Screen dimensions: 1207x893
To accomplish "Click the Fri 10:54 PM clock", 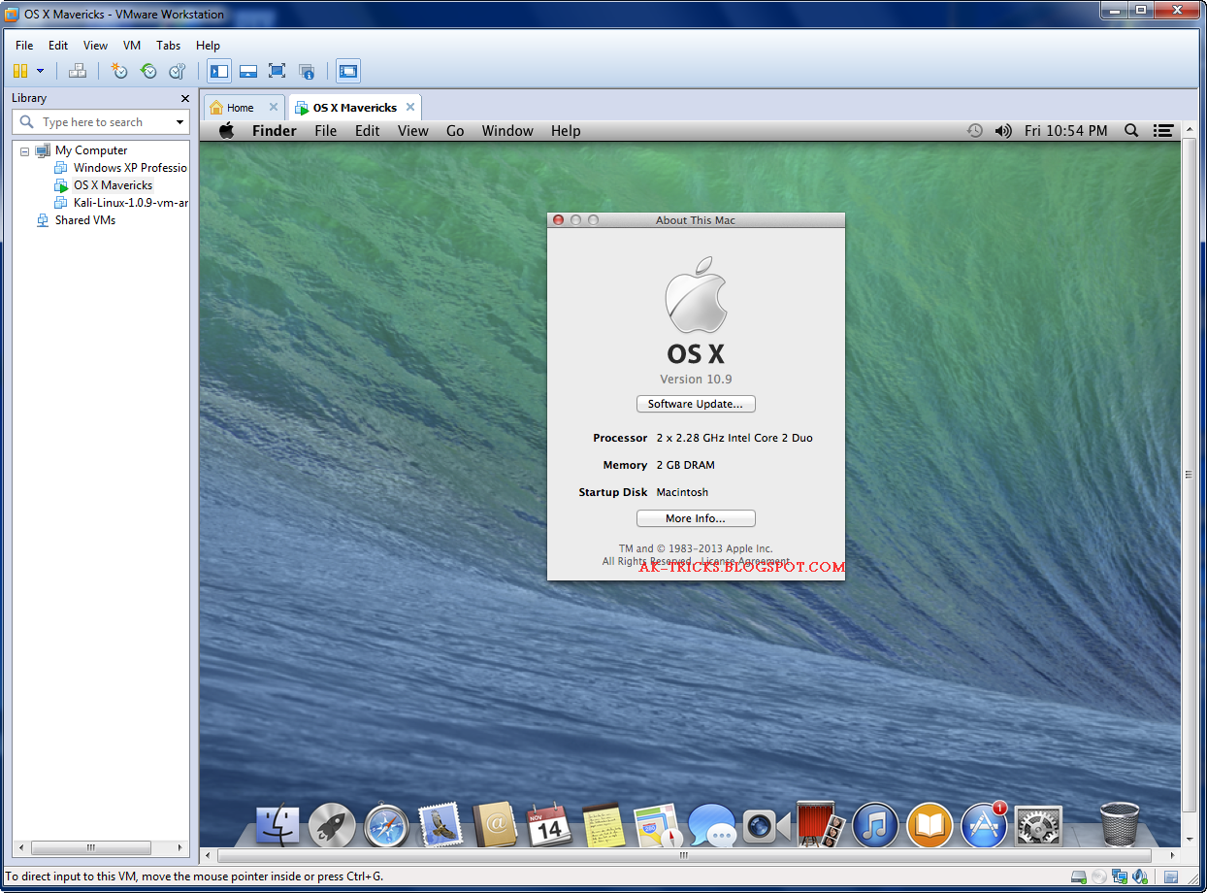I will 1065,131.
